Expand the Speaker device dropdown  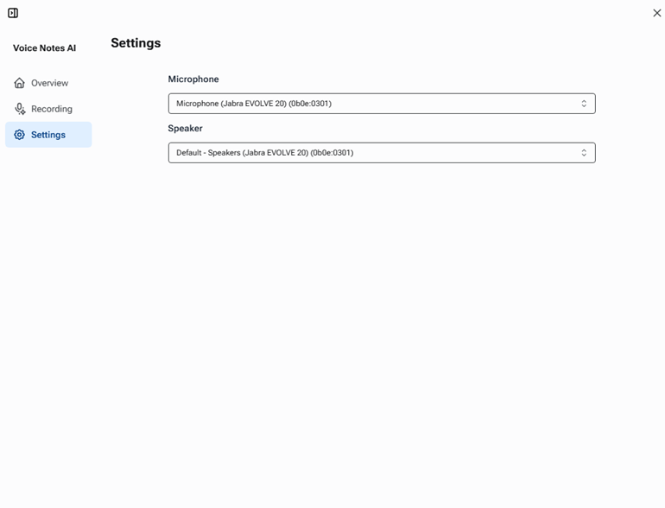(x=381, y=153)
